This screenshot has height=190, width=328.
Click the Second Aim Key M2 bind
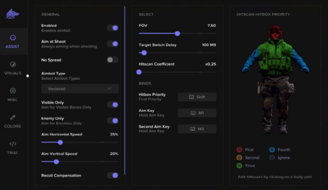tap(197, 129)
